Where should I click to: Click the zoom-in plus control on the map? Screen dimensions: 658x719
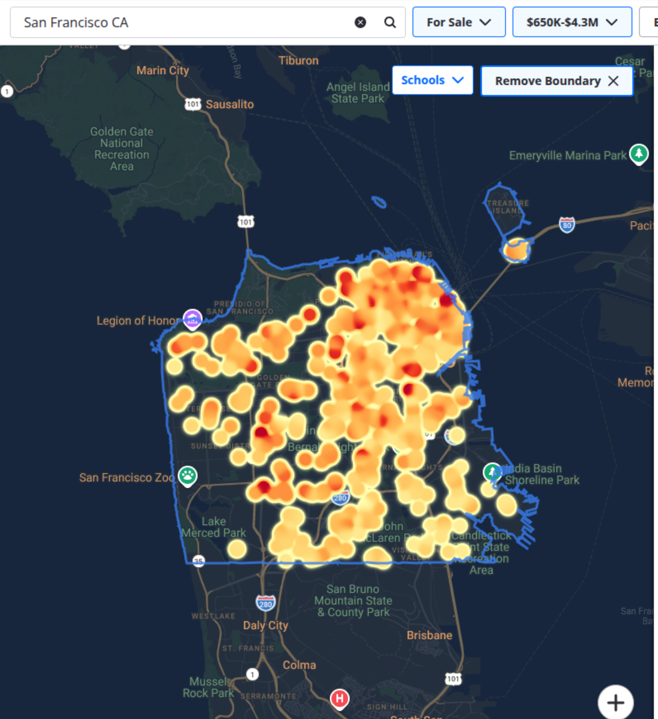616,702
